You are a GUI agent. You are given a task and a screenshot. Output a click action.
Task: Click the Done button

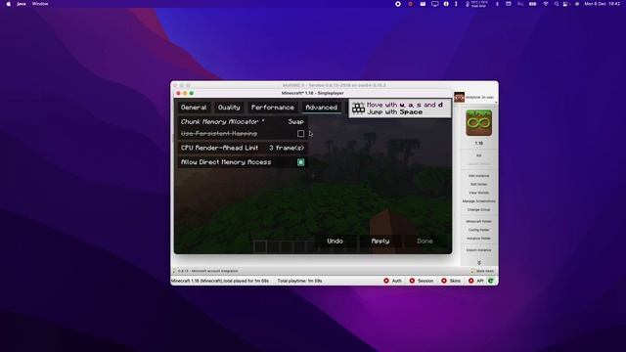click(425, 242)
